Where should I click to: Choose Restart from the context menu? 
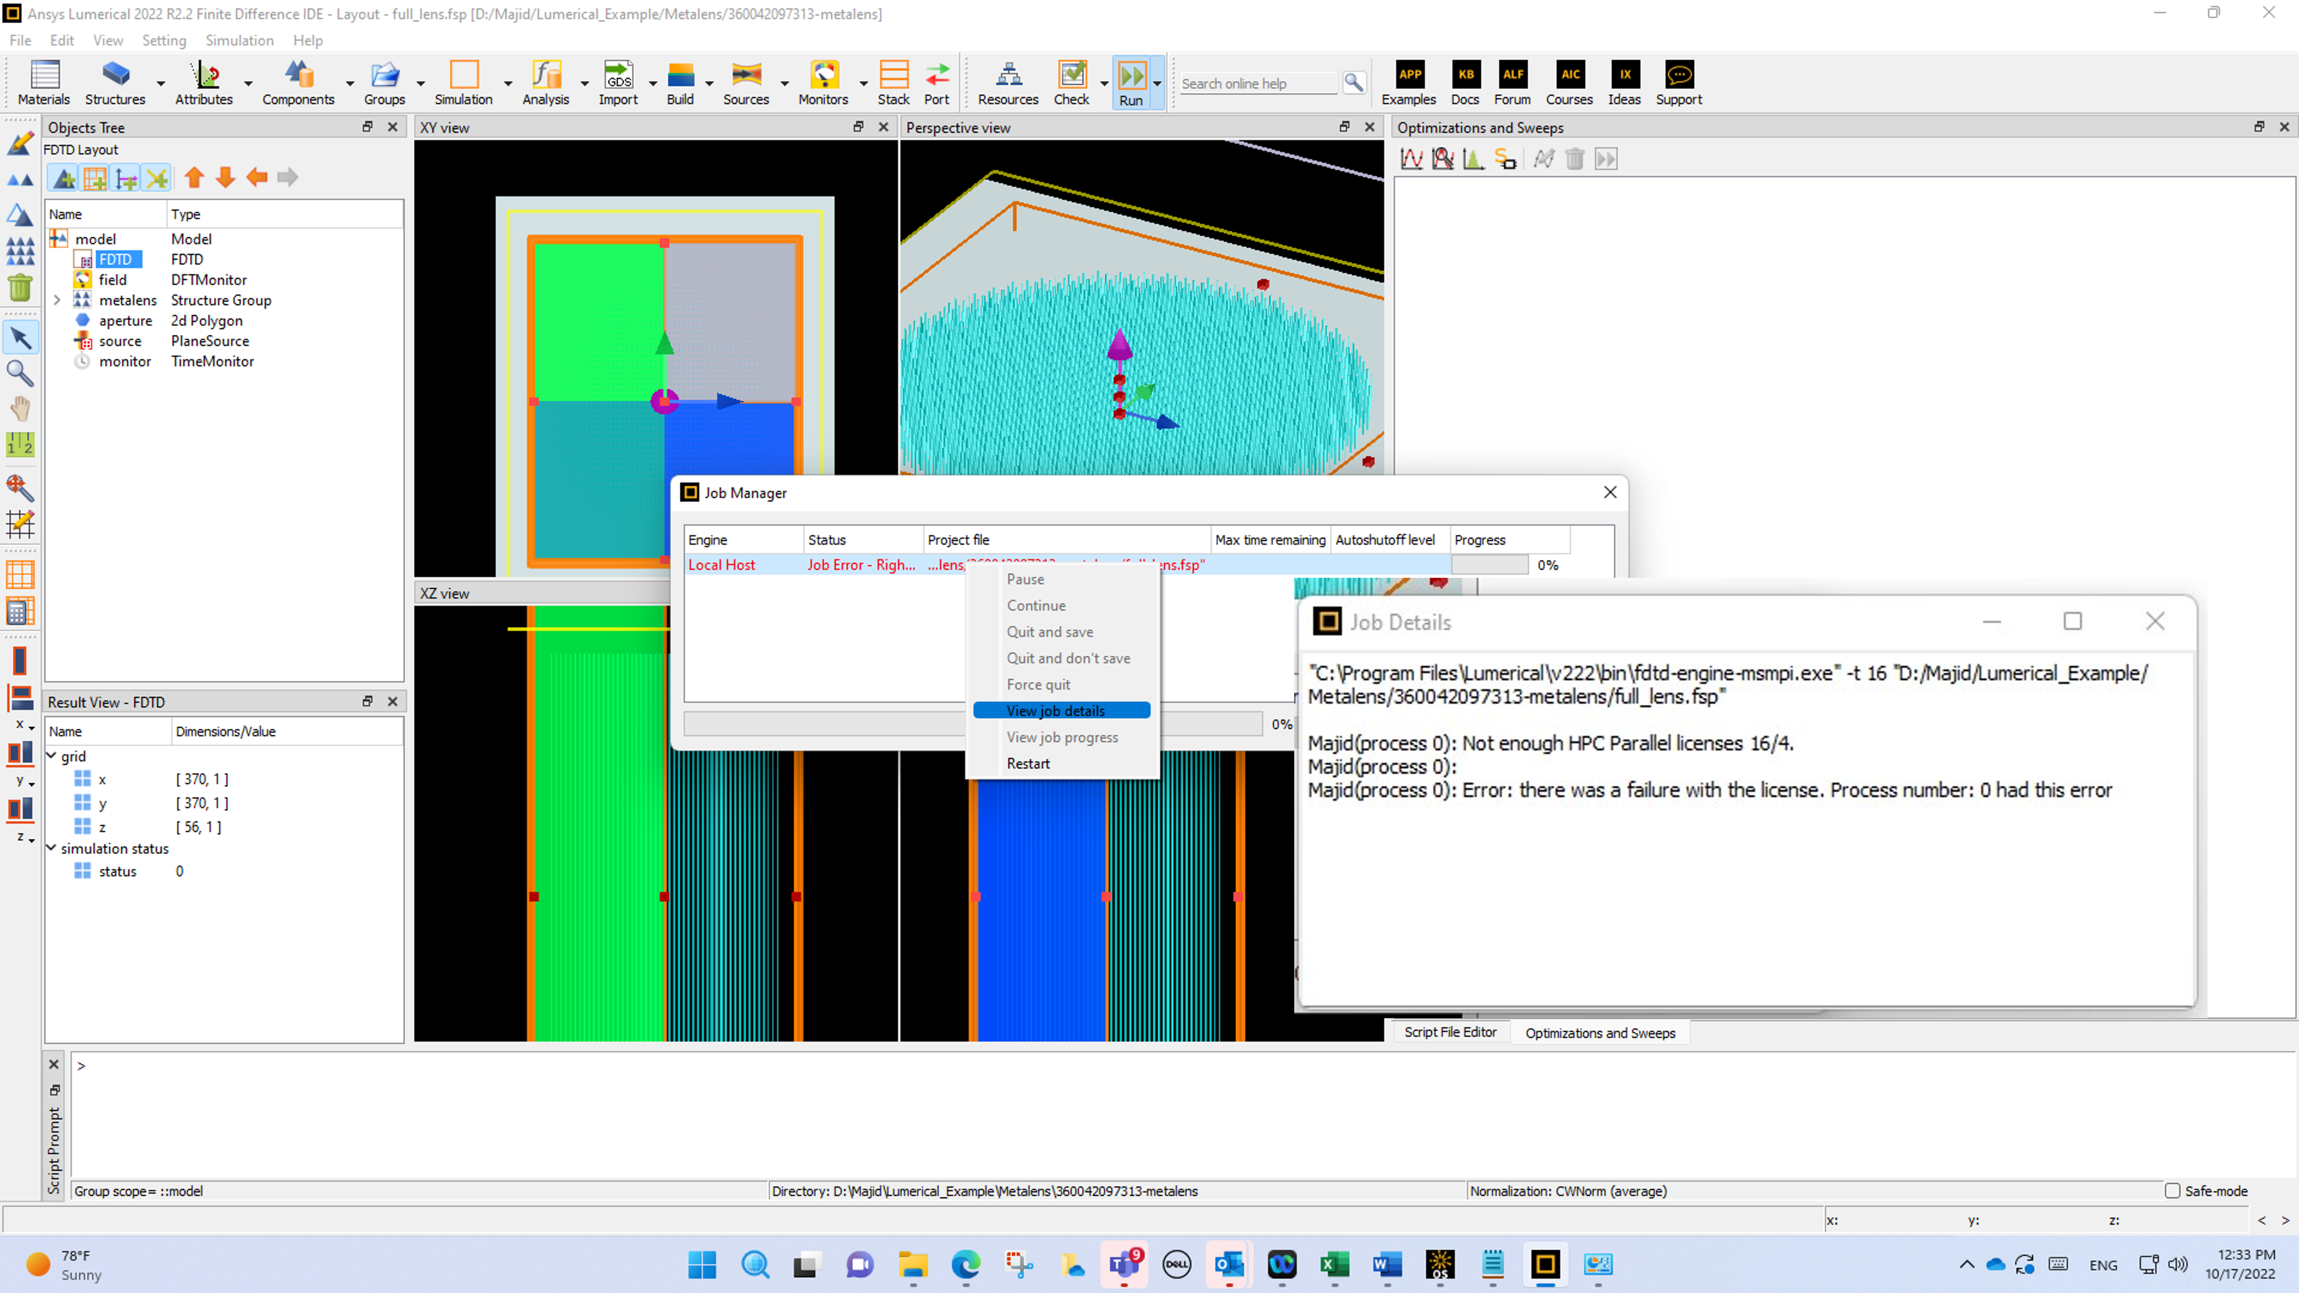1028,764
